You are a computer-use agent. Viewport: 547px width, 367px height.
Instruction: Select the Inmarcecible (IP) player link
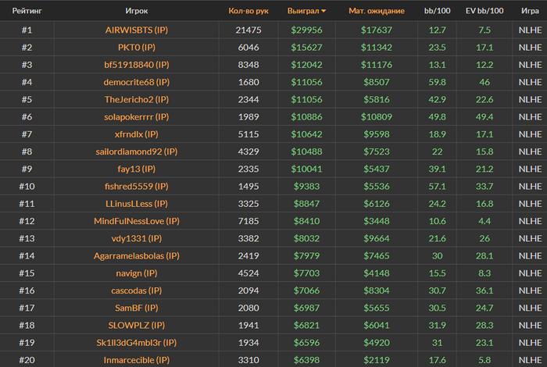point(137,360)
